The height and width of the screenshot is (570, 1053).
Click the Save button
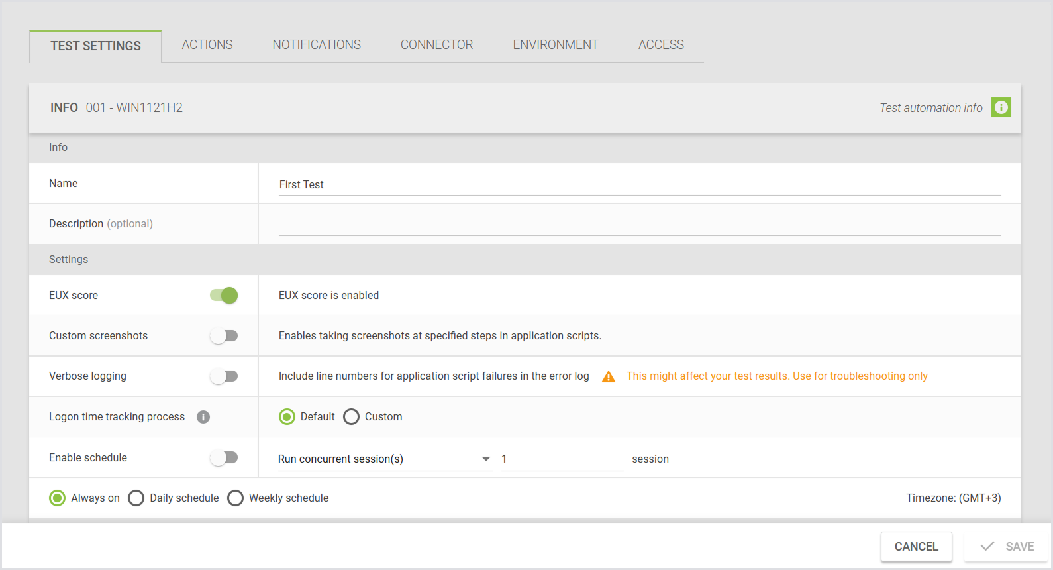click(x=1007, y=547)
